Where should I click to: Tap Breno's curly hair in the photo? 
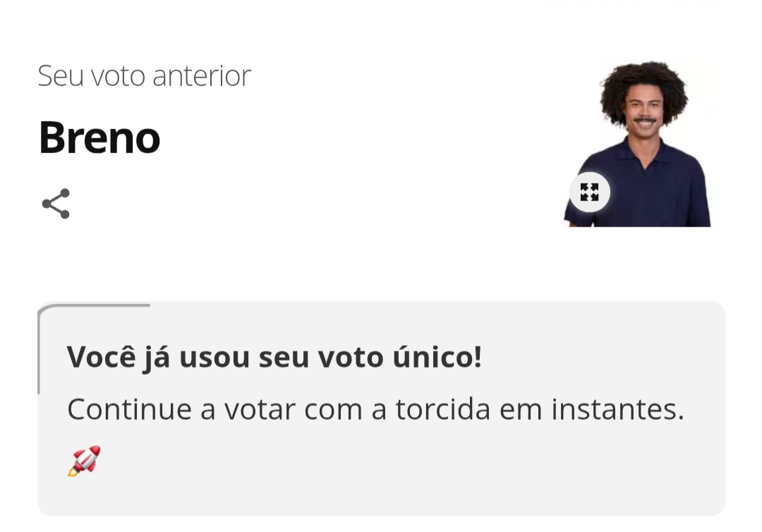coord(643,79)
